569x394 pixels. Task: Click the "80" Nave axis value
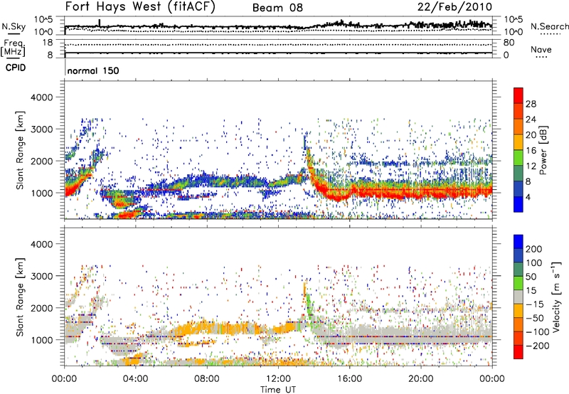click(509, 43)
